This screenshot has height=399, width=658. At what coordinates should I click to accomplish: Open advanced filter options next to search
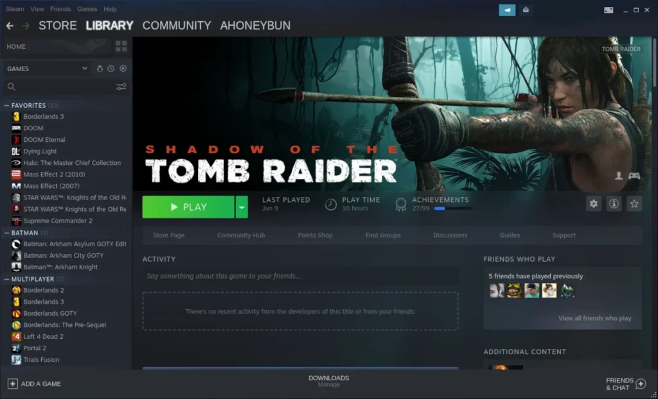click(x=121, y=87)
